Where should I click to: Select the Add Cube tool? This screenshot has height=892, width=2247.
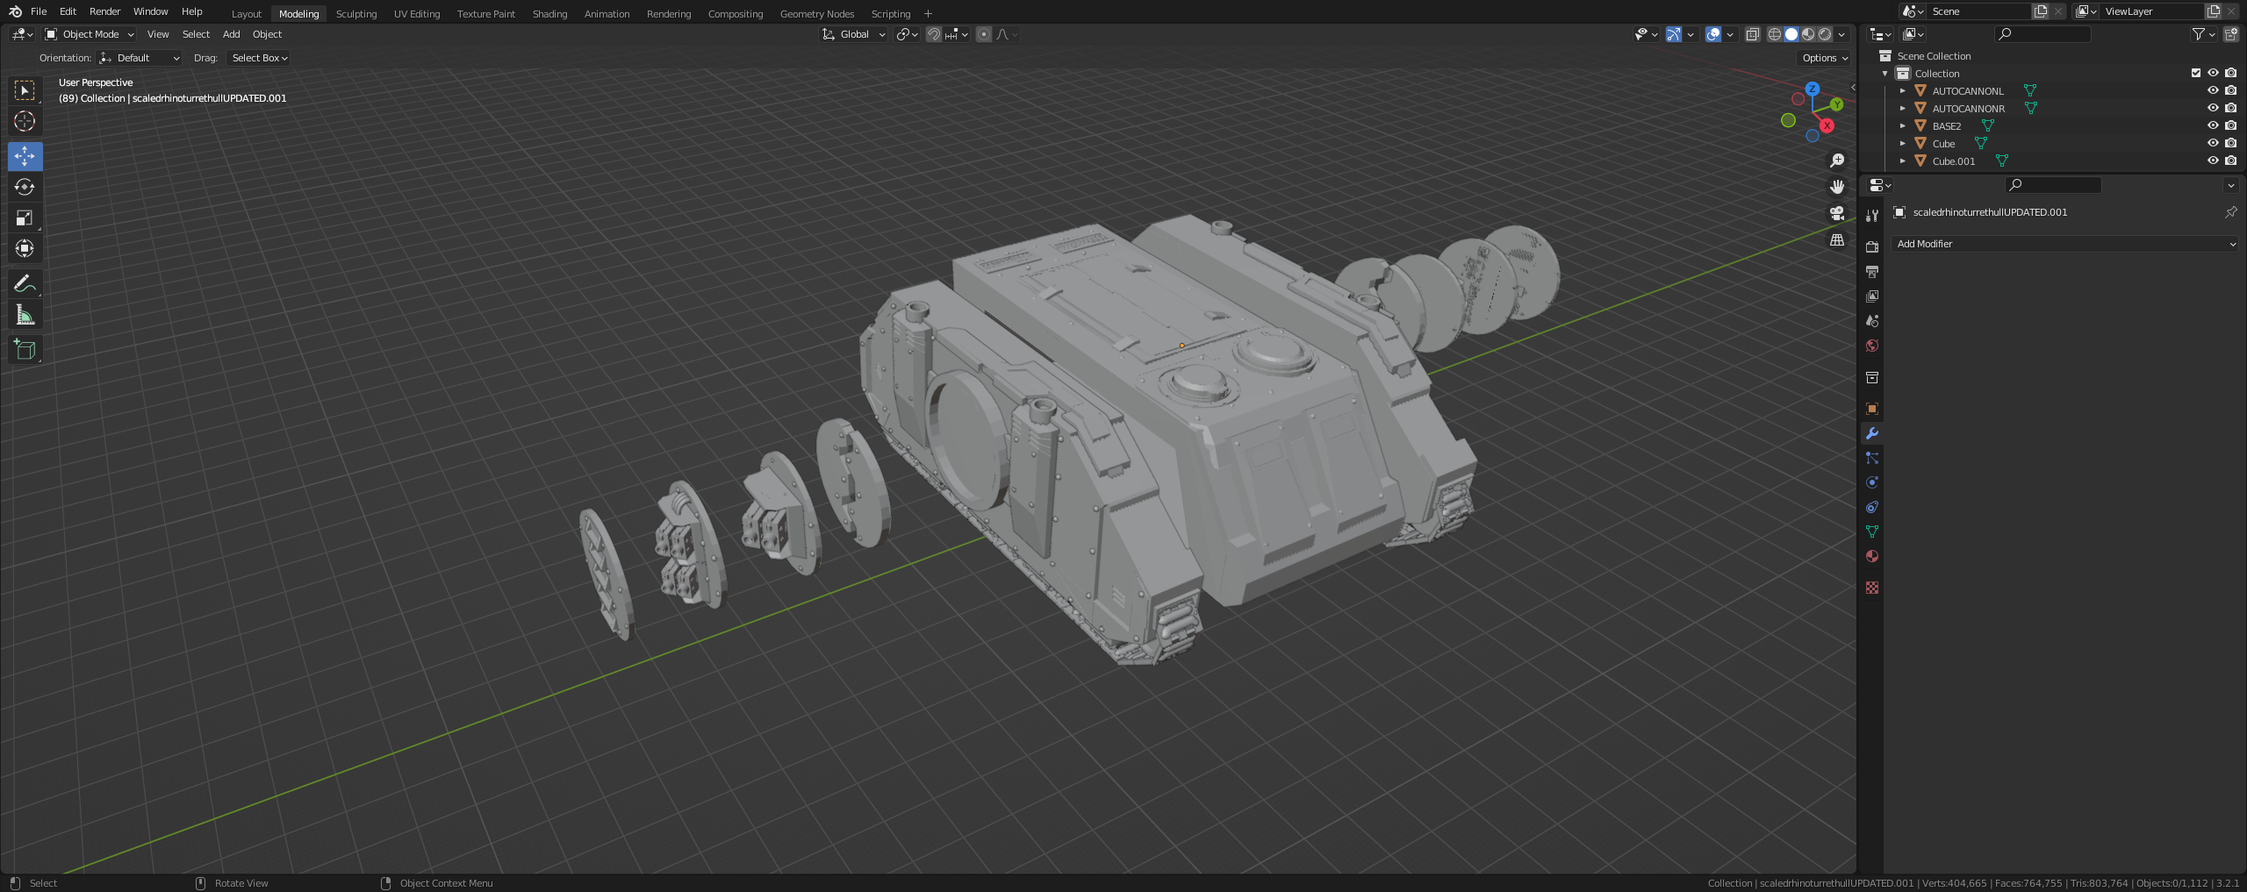[25, 349]
